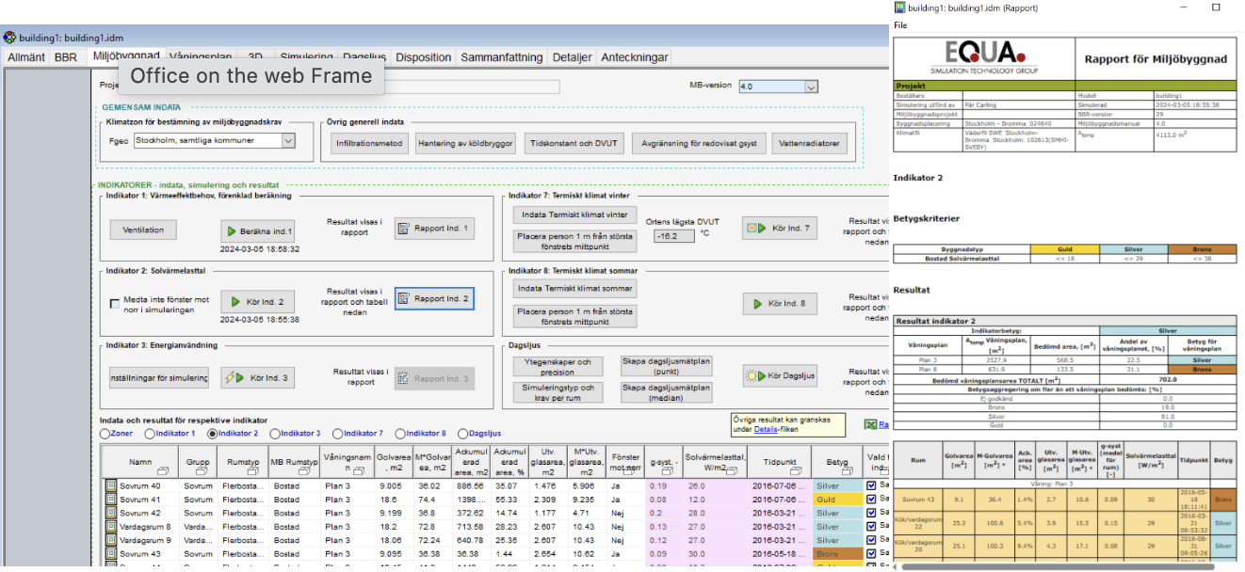
Task: Follow the Details link in the note
Action: point(765,429)
